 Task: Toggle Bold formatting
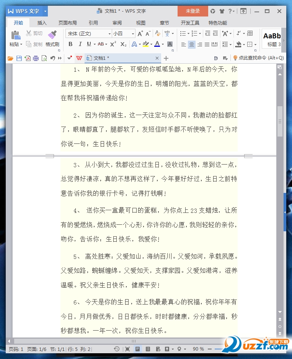pyautogui.click(x=70, y=44)
